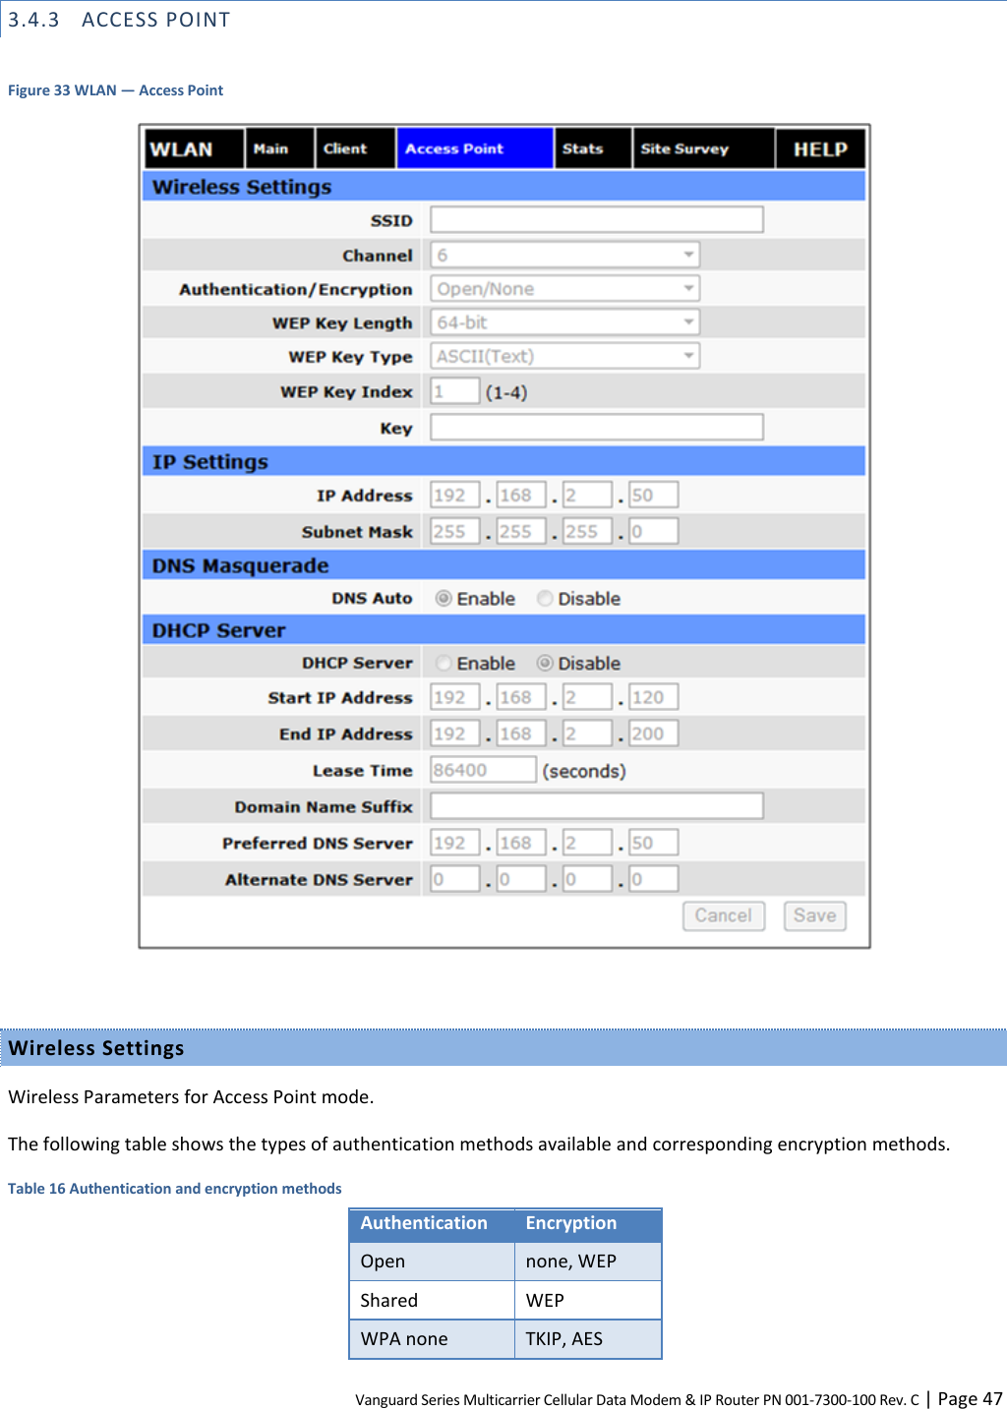Click the last octet of IP Address

click(x=654, y=495)
